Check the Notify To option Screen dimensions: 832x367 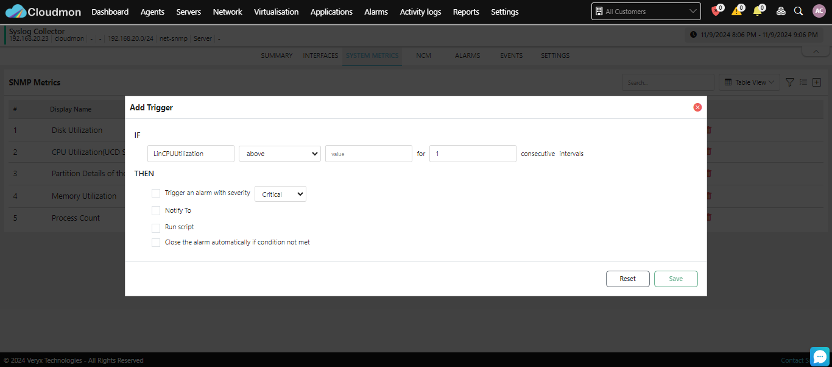(x=156, y=211)
